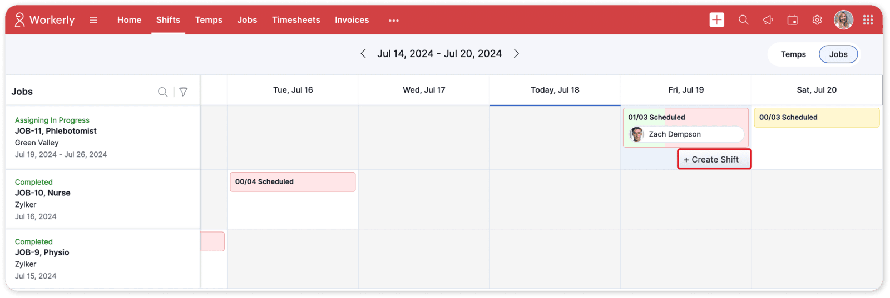Select the Shifts tab
The image size is (890, 298).
168,20
